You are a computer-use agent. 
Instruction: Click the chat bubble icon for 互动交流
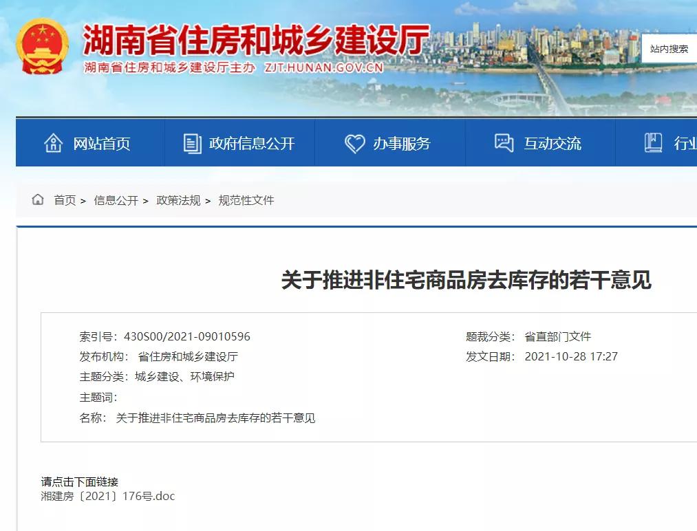[504, 143]
